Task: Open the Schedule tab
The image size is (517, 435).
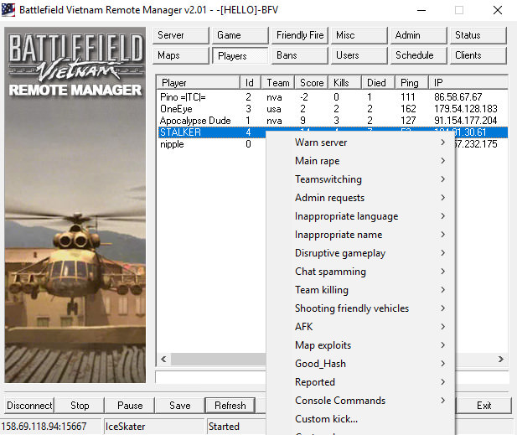Action: (418, 55)
